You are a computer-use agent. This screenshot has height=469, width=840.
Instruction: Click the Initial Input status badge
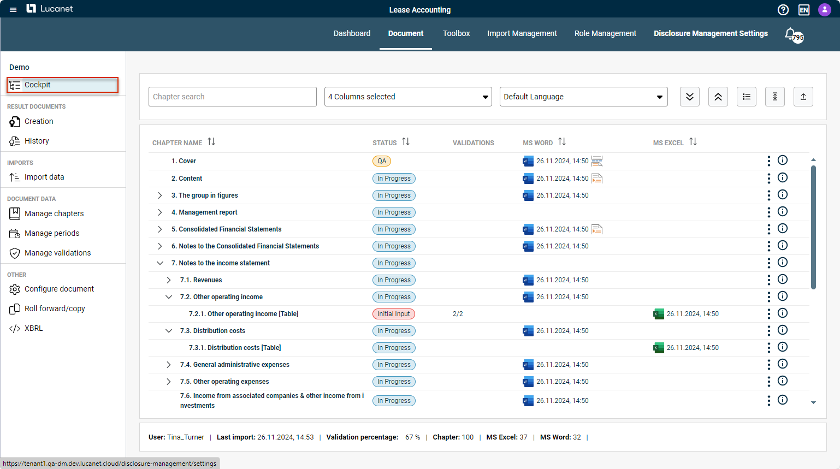[394, 314]
